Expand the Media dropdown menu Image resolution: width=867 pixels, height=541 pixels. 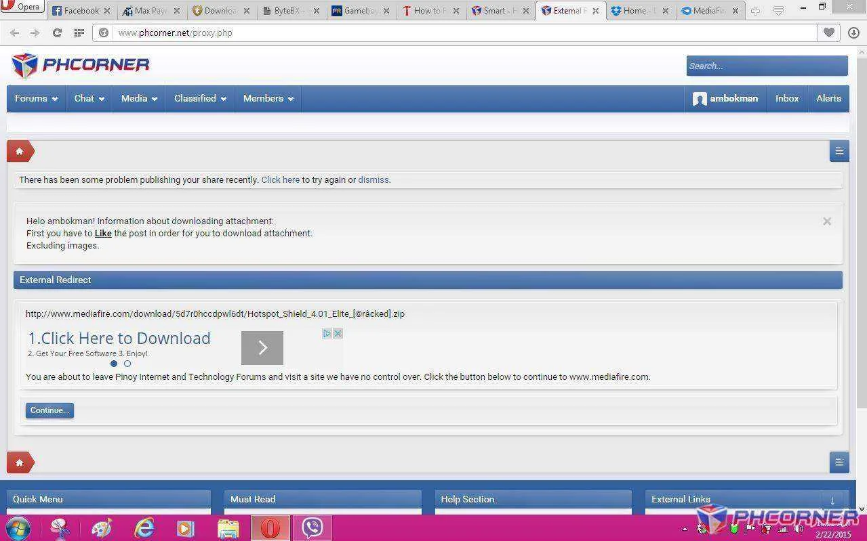coord(139,99)
